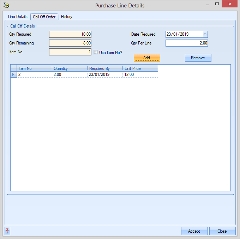Viewport: 240px width, 239px height.
Task: Click the Required By column header
Action: pos(104,68)
